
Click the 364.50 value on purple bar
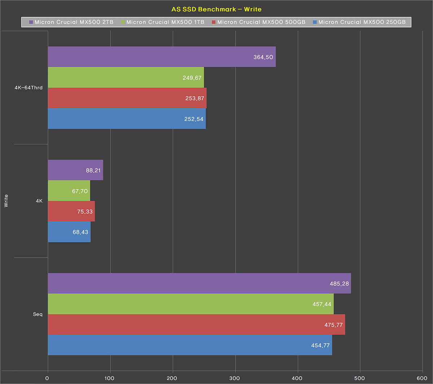[263, 57]
